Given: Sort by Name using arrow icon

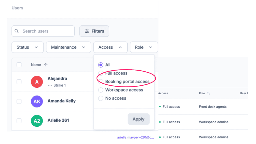Looking at the screenshot, I should (x=46, y=65).
